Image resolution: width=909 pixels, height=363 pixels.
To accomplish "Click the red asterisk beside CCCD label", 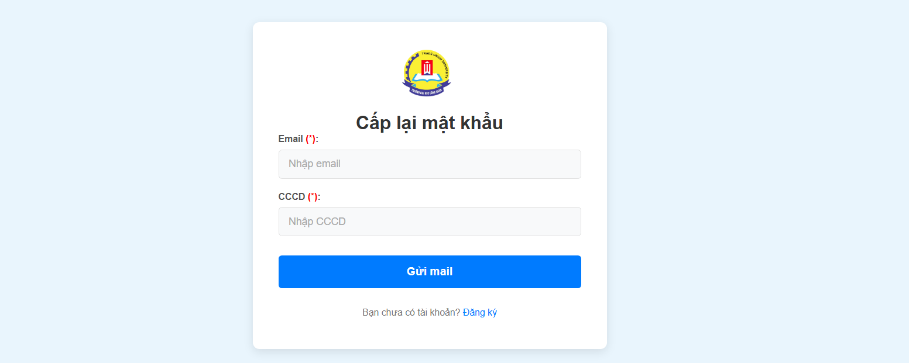I will tap(313, 197).
